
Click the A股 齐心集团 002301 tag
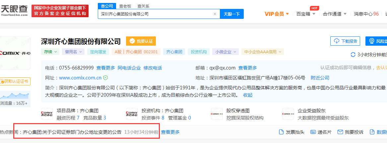[x=136, y=52]
